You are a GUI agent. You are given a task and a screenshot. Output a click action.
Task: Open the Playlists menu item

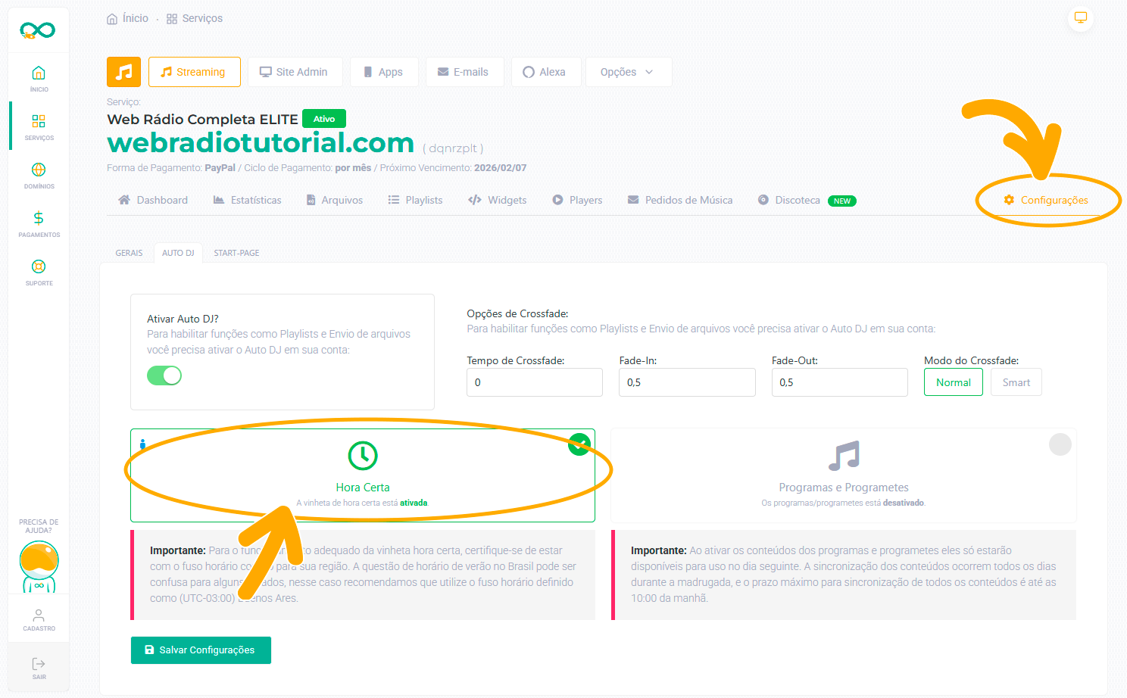pos(416,200)
